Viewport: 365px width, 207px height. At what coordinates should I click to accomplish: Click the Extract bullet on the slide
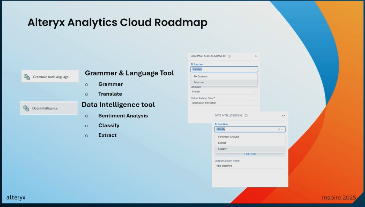pyautogui.click(x=107, y=135)
